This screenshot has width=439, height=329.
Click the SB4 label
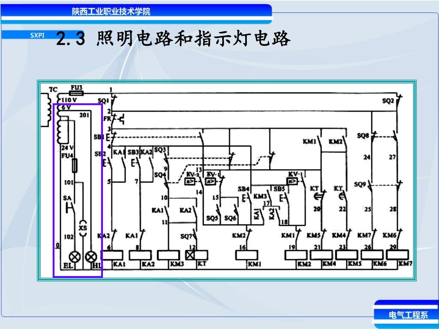[244, 189]
